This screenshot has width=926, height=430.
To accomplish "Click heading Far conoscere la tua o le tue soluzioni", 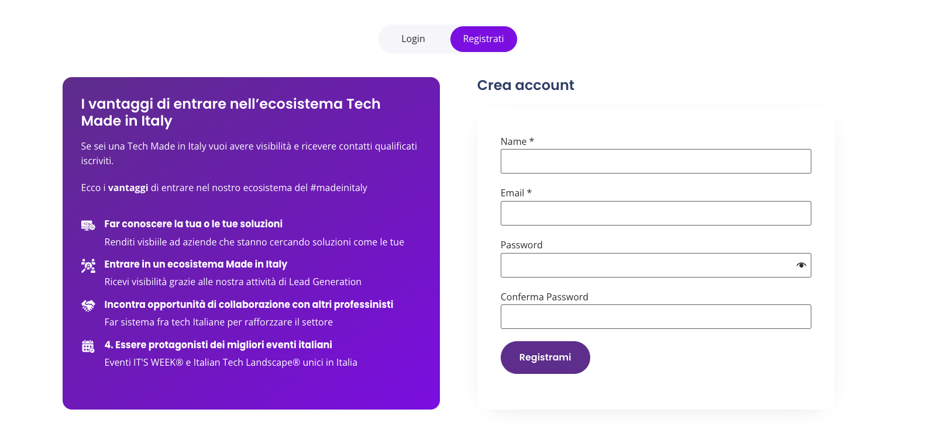I will (x=194, y=224).
